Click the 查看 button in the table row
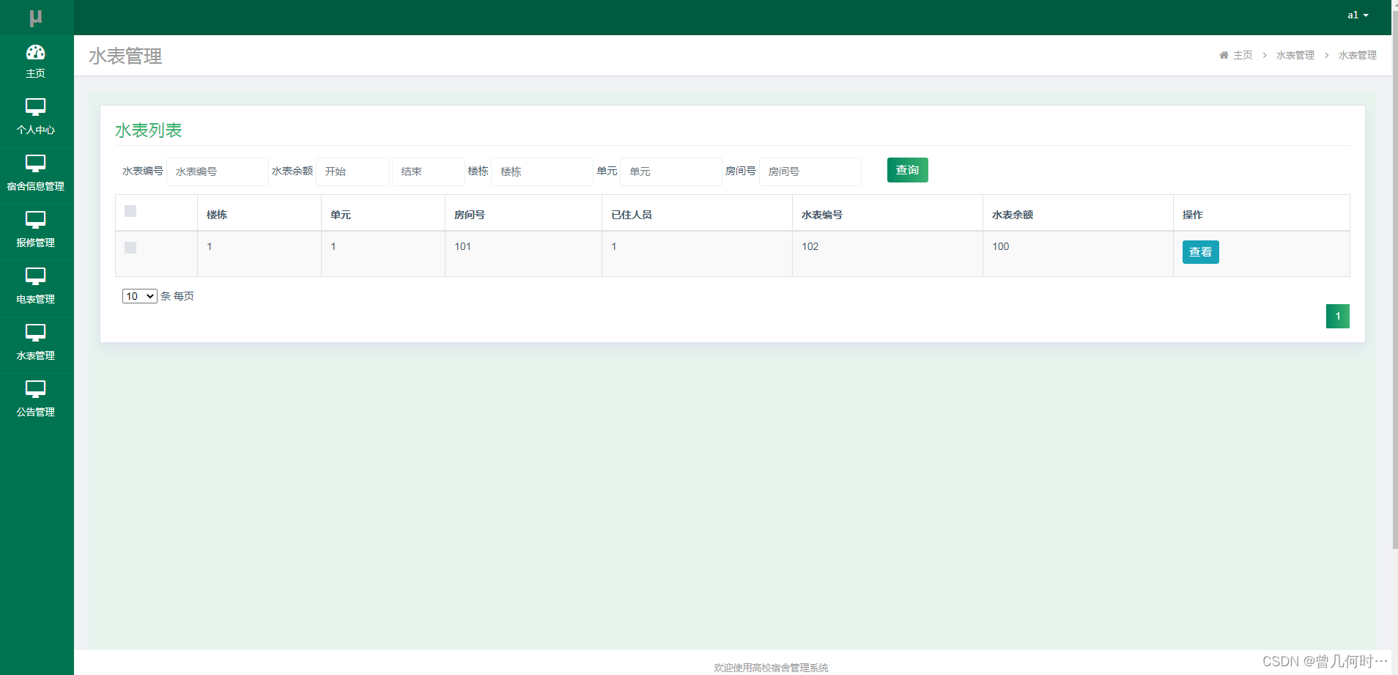 pyautogui.click(x=1200, y=252)
